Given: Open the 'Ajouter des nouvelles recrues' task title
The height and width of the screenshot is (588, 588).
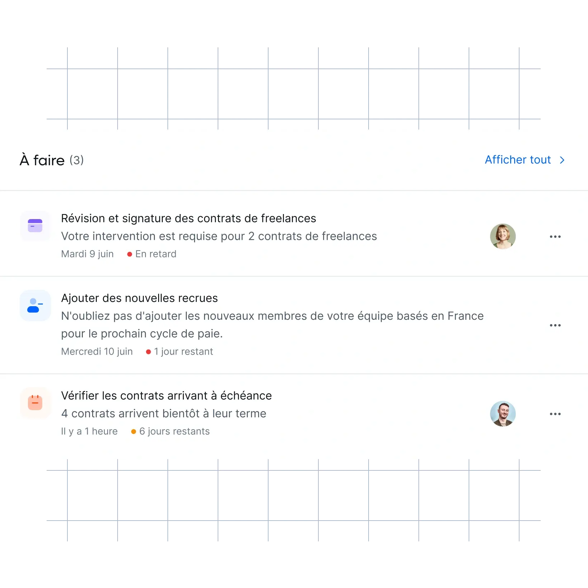Looking at the screenshot, I should pyautogui.click(x=139, y=298).
